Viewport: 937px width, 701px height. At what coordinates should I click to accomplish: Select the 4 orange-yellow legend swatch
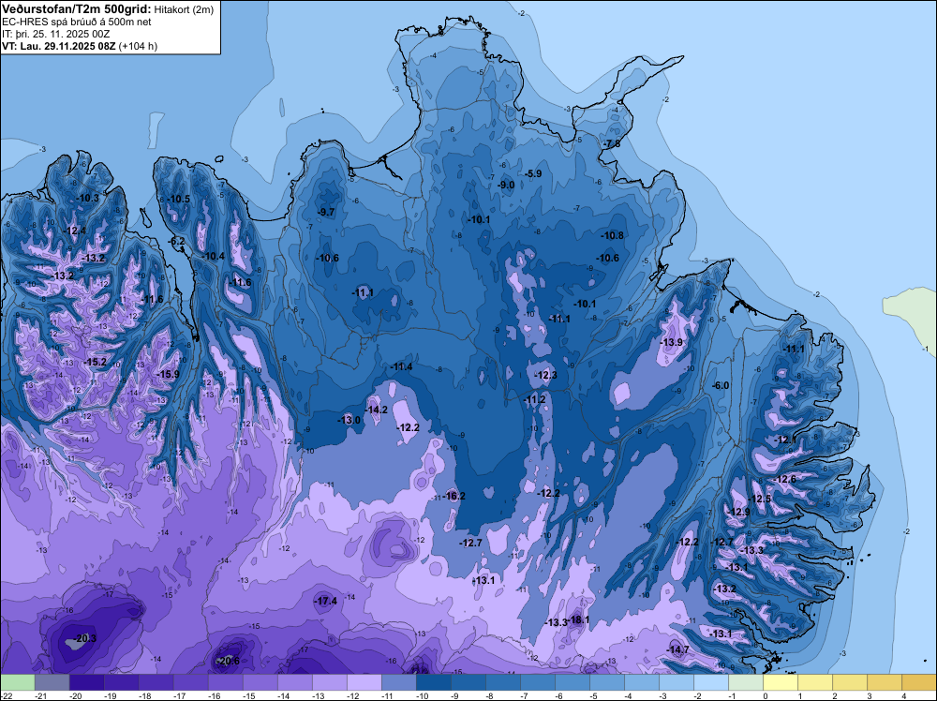[x=918, y=682]
